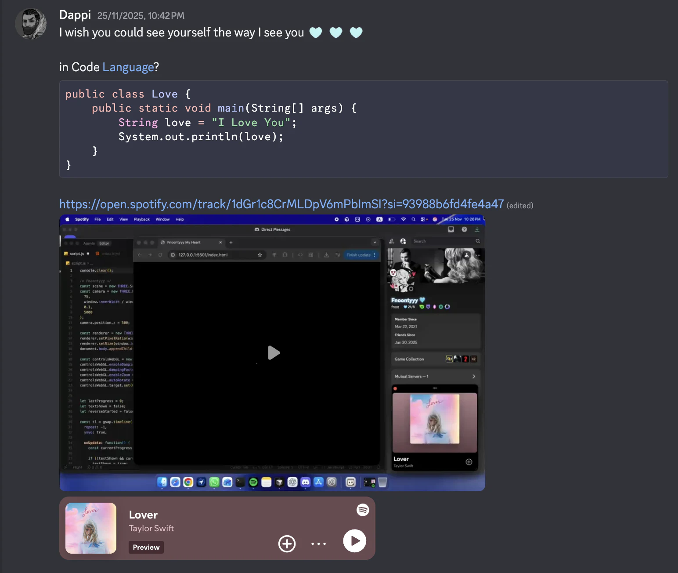Open the three-dot more options menu
Screen dimensions: 678x573
[x=319, y=544]
